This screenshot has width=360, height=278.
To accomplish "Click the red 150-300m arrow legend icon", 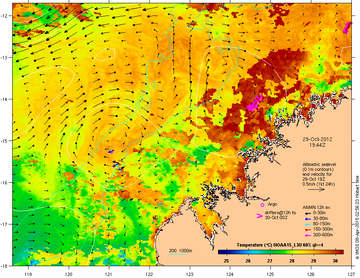I will 308,229.
